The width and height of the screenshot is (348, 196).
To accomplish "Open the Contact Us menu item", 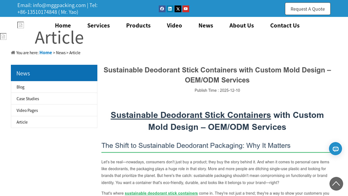I will 285,26.
